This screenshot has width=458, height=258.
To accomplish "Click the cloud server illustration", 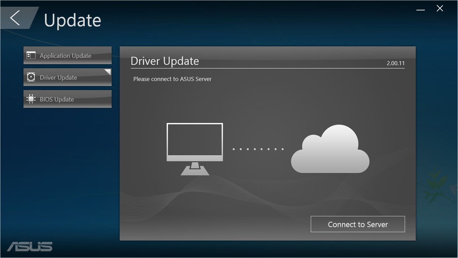I will 330,149.
